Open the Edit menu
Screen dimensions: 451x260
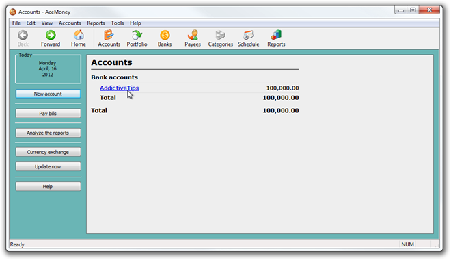(31, 23)
